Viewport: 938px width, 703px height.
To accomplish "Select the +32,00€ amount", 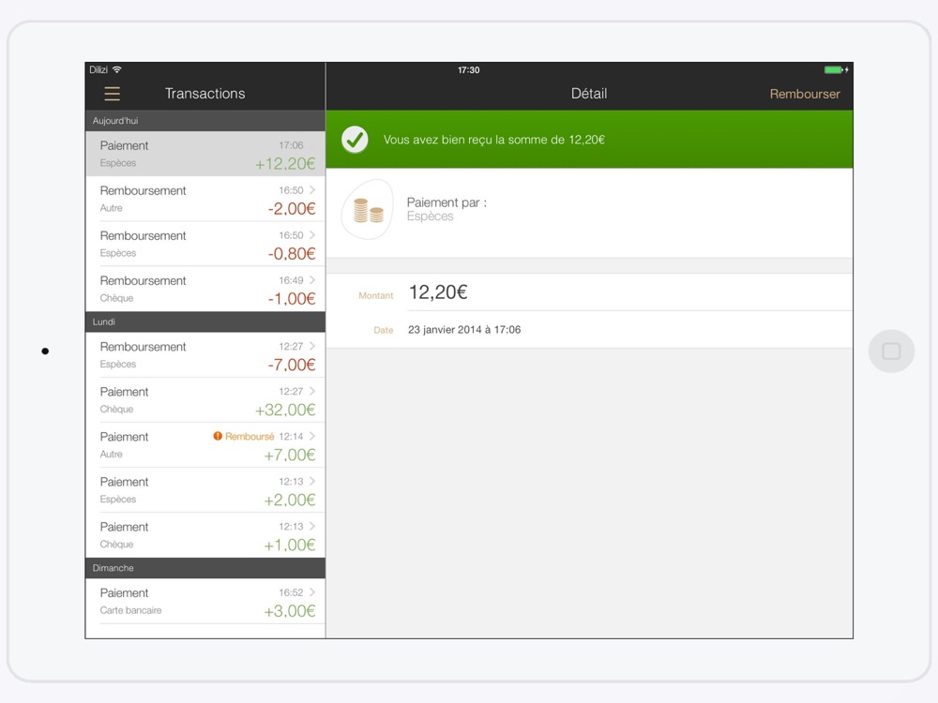I will 285,410.
